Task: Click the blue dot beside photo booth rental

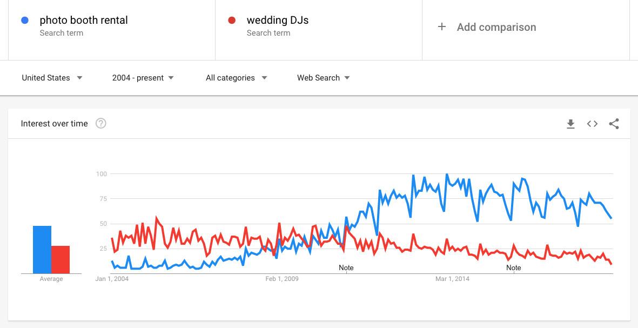Action: point(25,21)
